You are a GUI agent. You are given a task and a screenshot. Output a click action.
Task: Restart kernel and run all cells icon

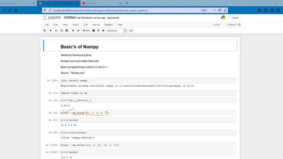tap(103, 30)
